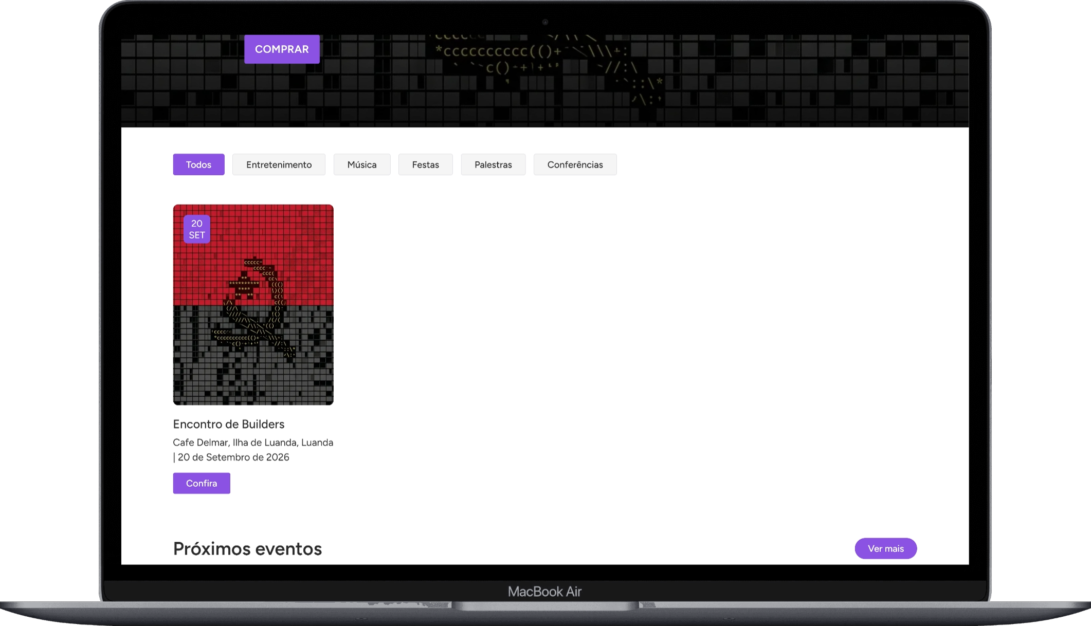
Task: Open the Palestras filter
Action: (493, 164)
